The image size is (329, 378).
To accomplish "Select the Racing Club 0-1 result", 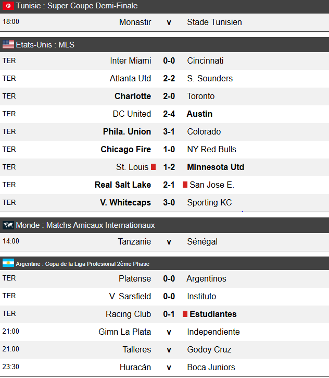I will pos(169,314).
